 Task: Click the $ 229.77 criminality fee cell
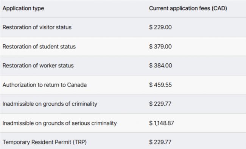click(x=160, y=104)
